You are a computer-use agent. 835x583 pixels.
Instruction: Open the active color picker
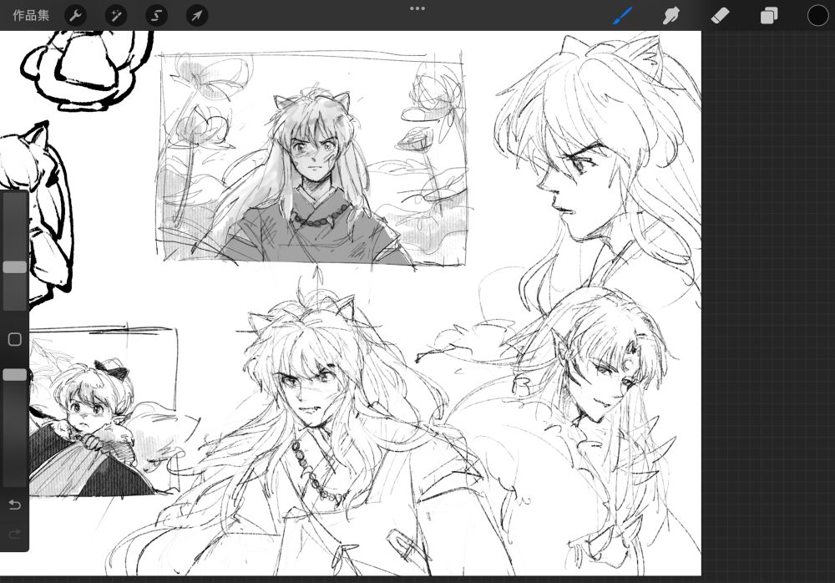[817, 16]
